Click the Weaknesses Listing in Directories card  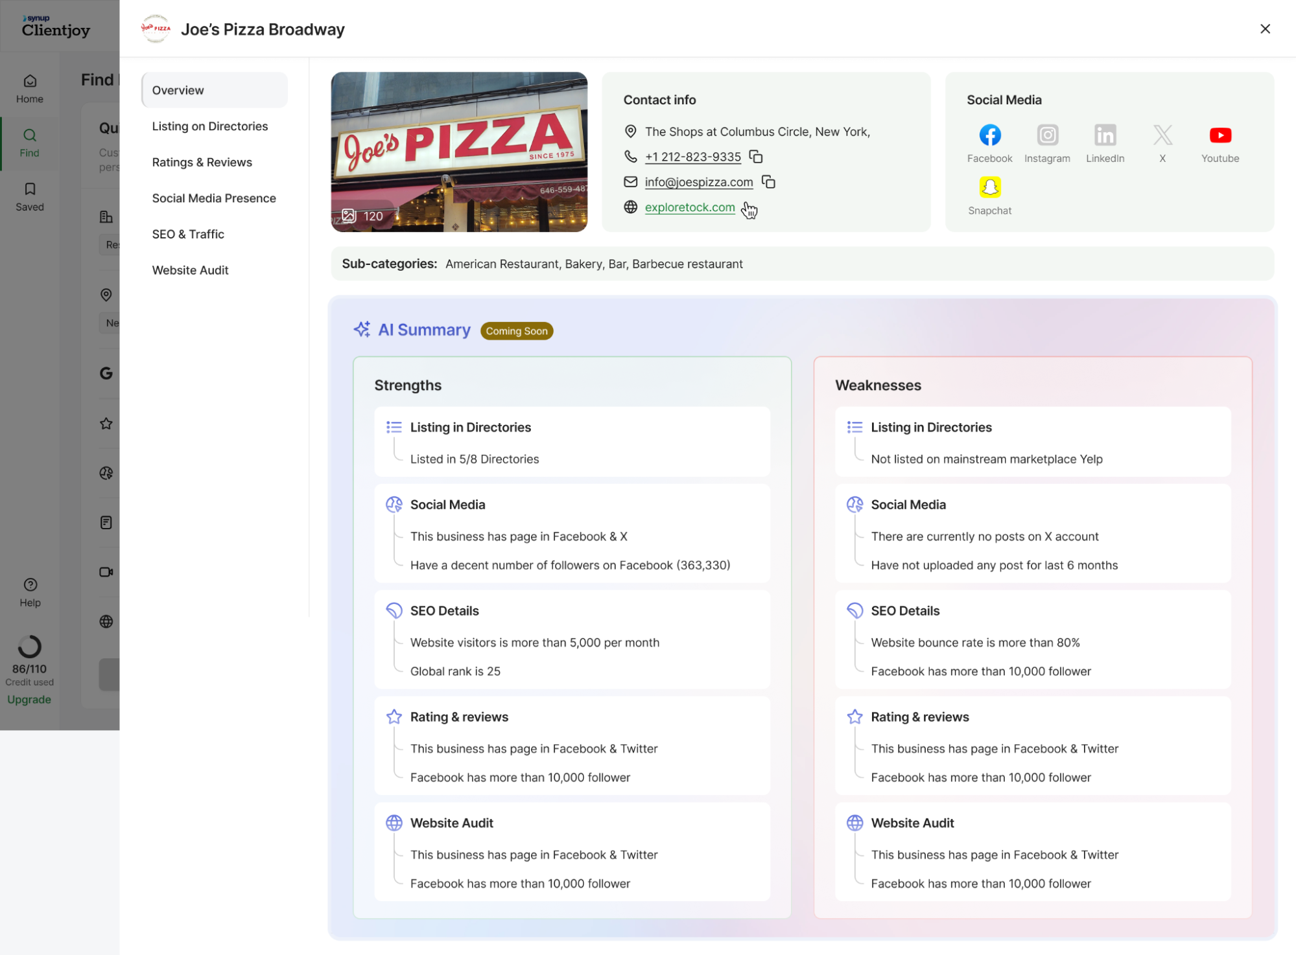[x=1032, y=442]
